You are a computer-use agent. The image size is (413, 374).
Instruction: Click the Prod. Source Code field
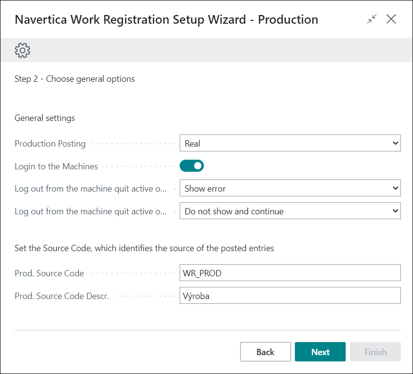click(x=290, y=273)
